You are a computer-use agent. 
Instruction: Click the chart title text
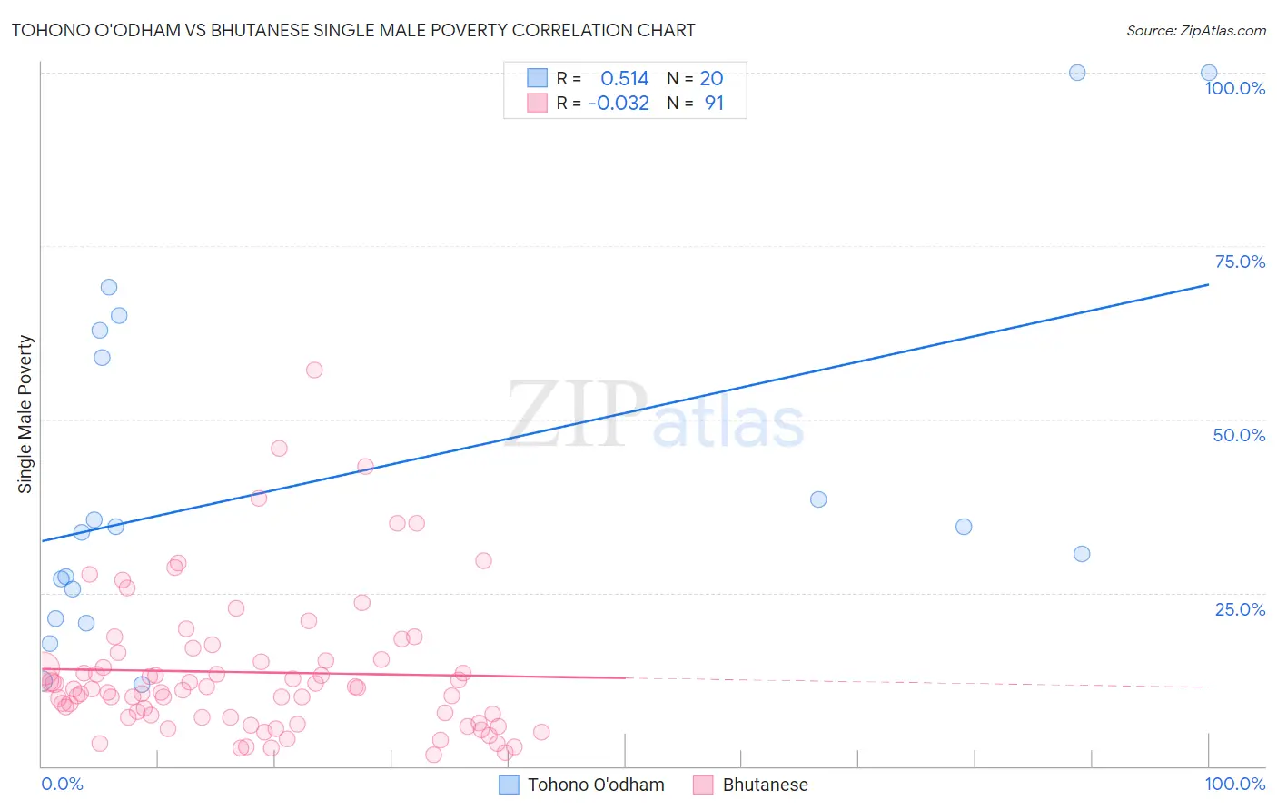(353, 30)
